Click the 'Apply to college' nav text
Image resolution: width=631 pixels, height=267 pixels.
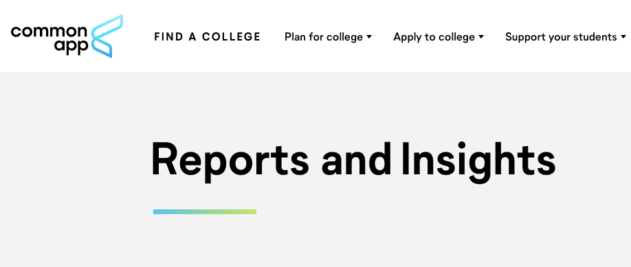434,37
